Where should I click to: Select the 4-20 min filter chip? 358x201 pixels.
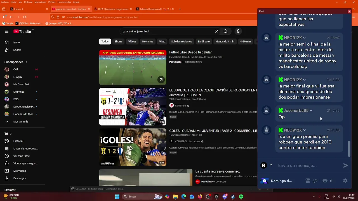click(x=245, y=42)
